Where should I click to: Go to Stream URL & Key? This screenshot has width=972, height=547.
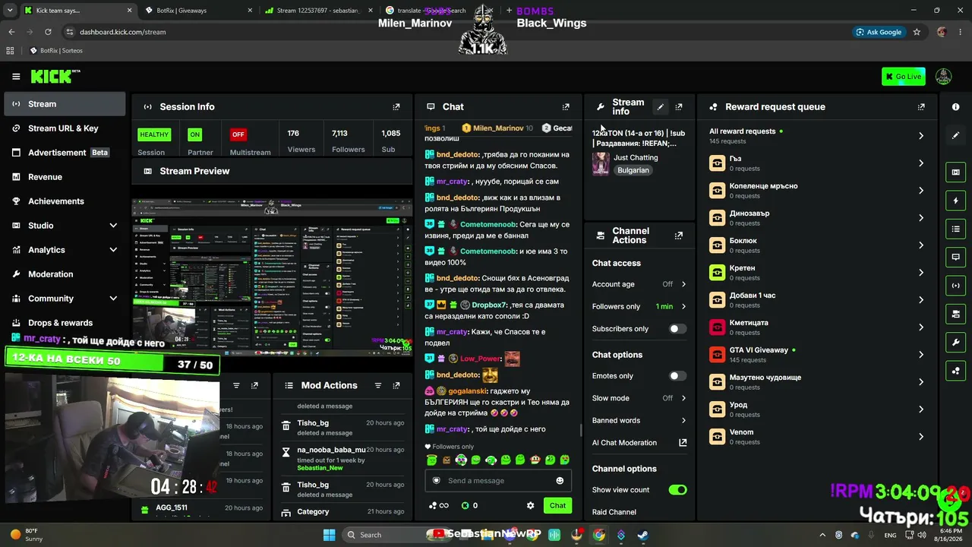pyautogui.click(x=65, y=128)
